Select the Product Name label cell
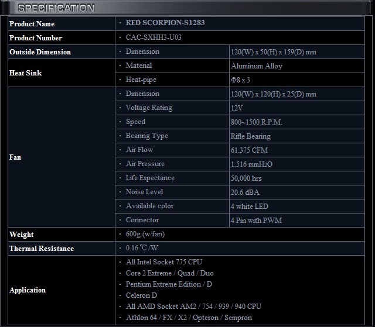375x327 pixels. tap(62, 24)
